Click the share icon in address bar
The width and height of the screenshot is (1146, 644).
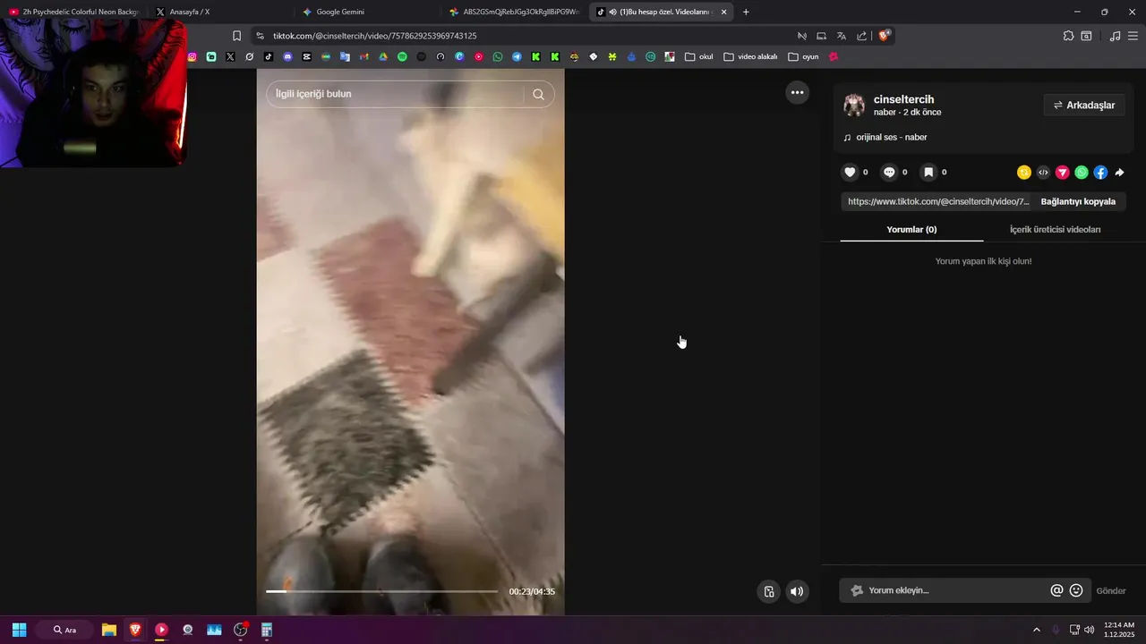click(x=861, y=36)
